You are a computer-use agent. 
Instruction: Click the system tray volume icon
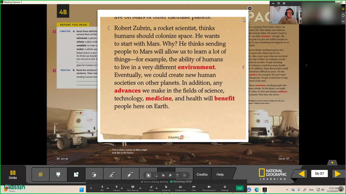click(x=322, y=190)
